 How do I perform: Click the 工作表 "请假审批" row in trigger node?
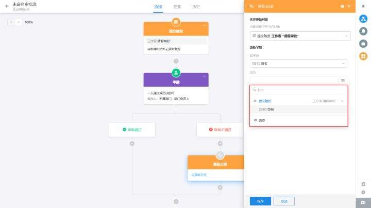176,41
